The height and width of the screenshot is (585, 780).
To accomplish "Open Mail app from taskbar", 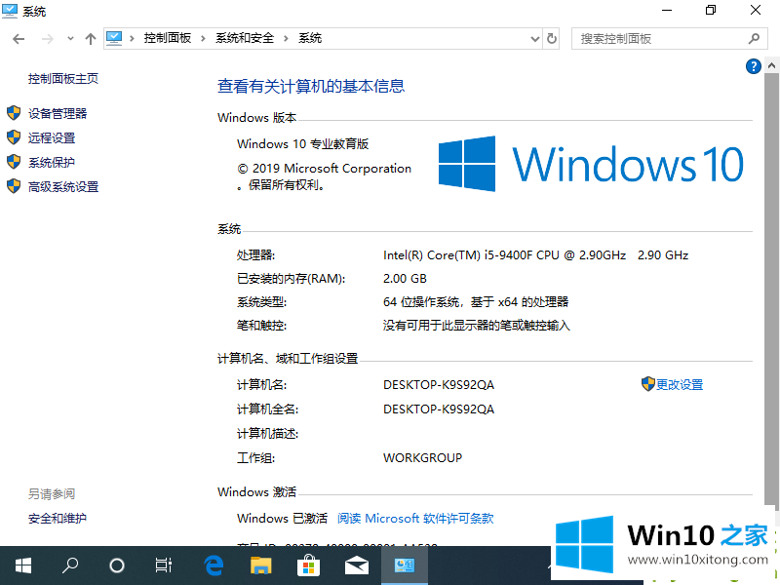I will (356, 565).
